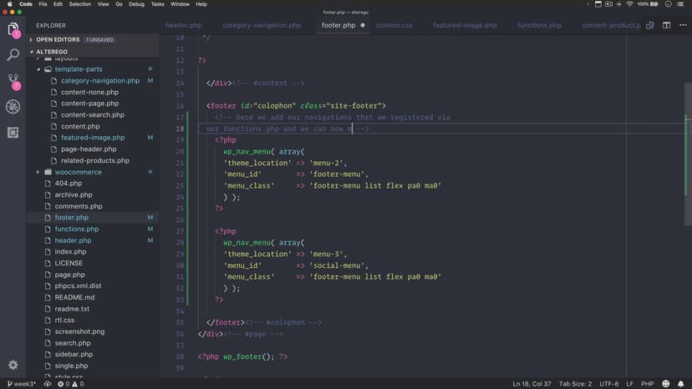This screenshot has width=692, height=389.
Task: Open header.php in the explorer
Action: coord(73,240)
